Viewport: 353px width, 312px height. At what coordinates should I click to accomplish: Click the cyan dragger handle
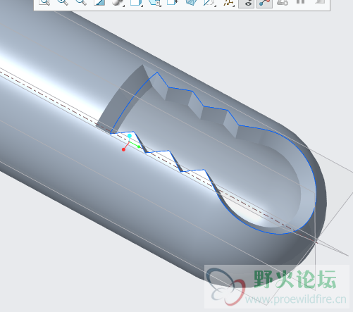[130, 136]
